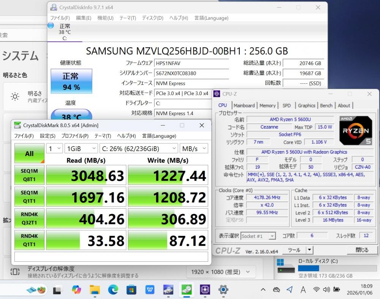Open the ディスク(D) menu in CrystalDiskInfo
The height and width of the screenshot is (299, 380).
click(x=153, y=18)
